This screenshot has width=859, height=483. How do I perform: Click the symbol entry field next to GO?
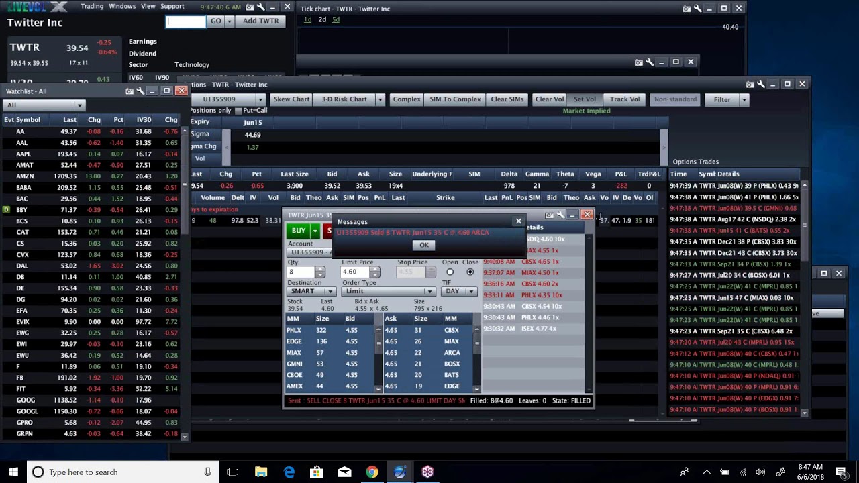[186, 21]
